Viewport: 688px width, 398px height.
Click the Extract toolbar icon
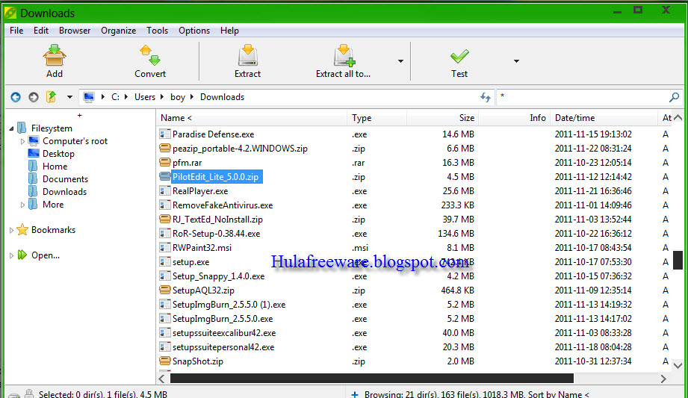click(x=248, y=55)
